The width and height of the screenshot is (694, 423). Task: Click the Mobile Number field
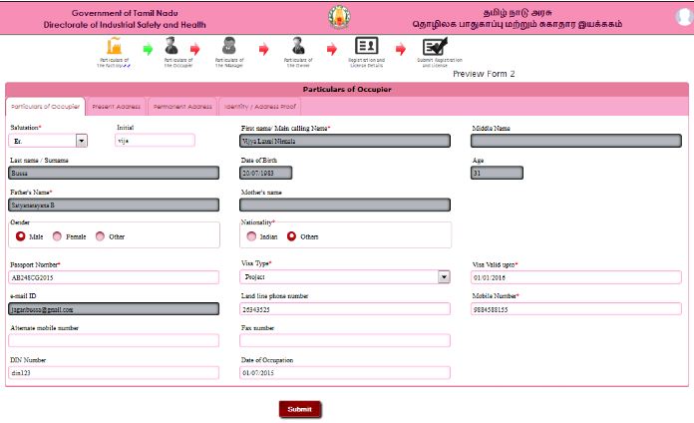[576, 308]
